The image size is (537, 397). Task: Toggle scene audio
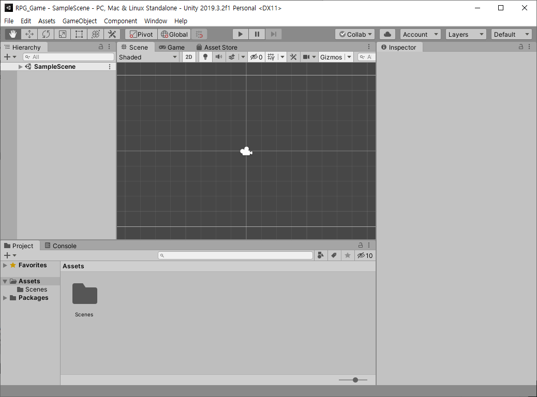[x=218, y=57]
